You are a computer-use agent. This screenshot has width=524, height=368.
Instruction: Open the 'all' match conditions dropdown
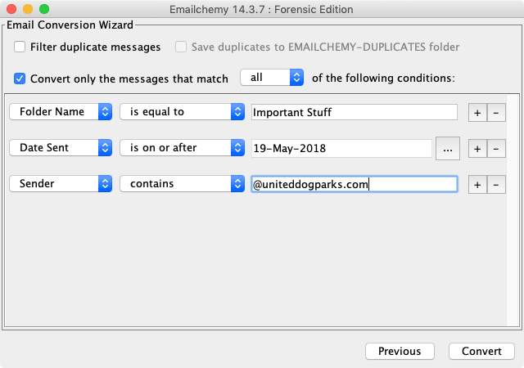pyautogui.click(x=272, y=78)
